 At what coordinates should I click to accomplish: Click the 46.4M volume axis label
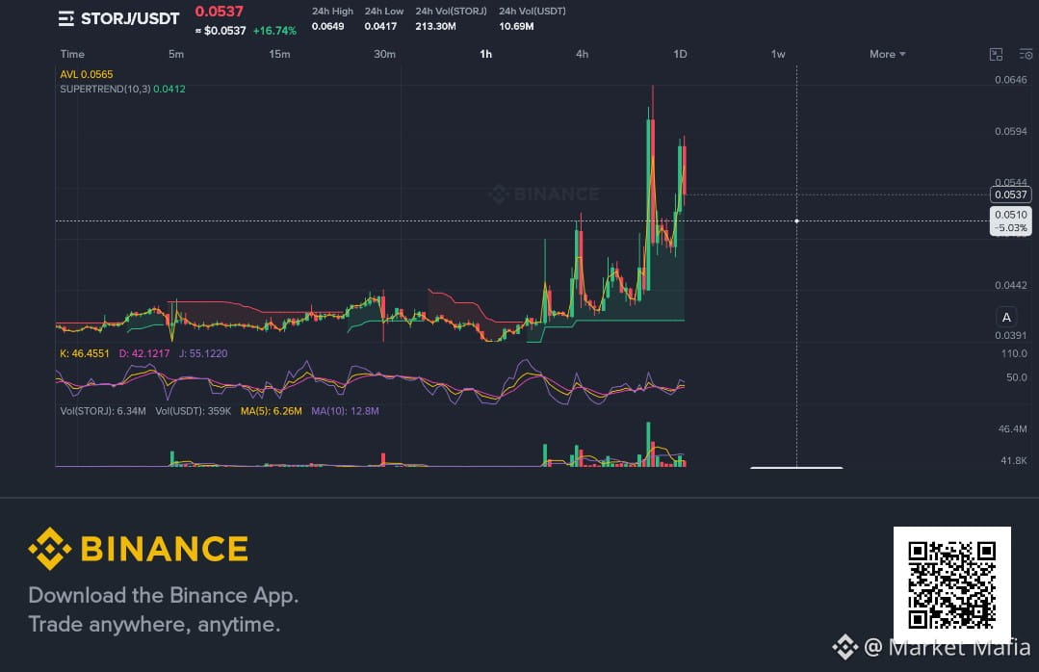pyautogui.click(x=1012, y=429)
